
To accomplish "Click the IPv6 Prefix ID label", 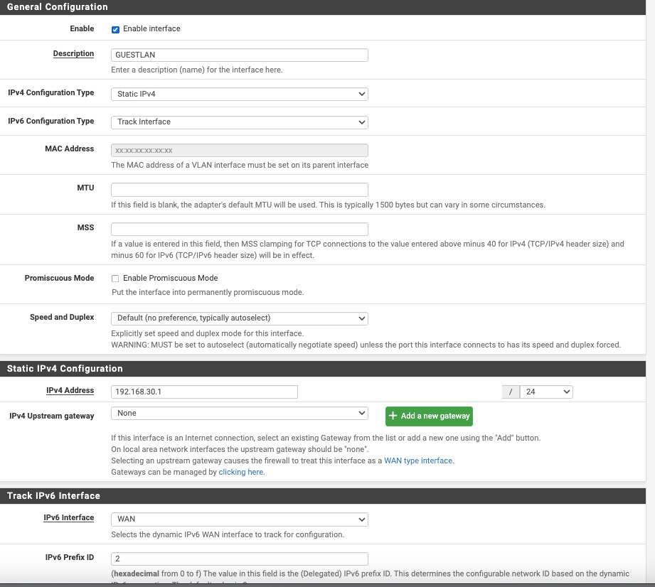I will pyautogui.click(x=70, y=557).
